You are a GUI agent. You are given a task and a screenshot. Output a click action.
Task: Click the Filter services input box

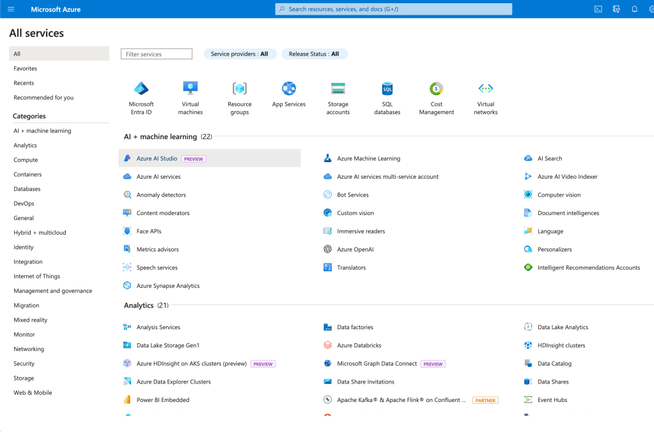click(x=157, y=54)
